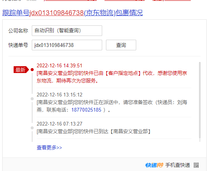Open the 查看更多>> view more link
The image size is (221, 171).
(49, 148)
